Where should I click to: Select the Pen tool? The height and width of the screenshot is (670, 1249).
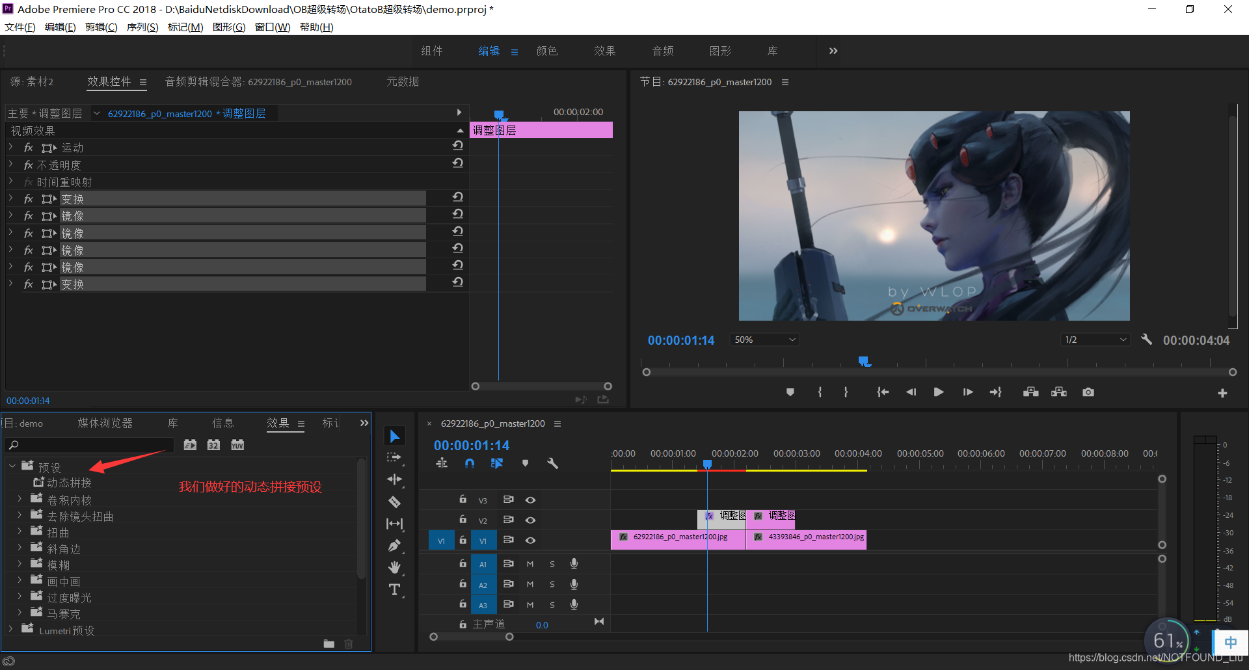394,546
